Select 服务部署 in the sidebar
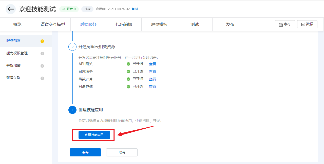Image resolution: width=324 pixels, height=164 pixels. point(26,41)
